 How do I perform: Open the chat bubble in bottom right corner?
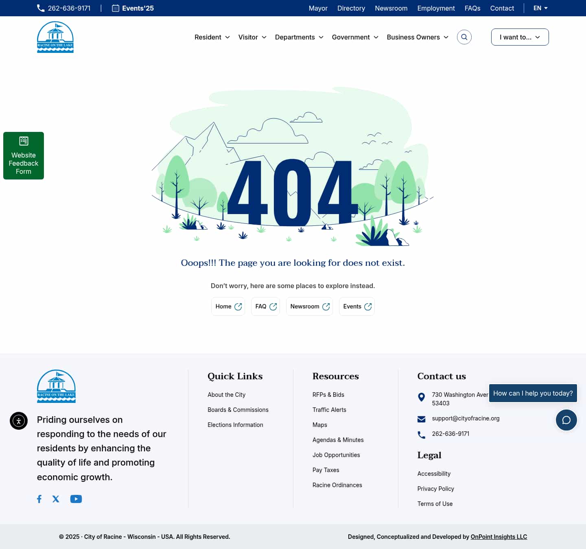pyautogui.click(x=566, y=420)
